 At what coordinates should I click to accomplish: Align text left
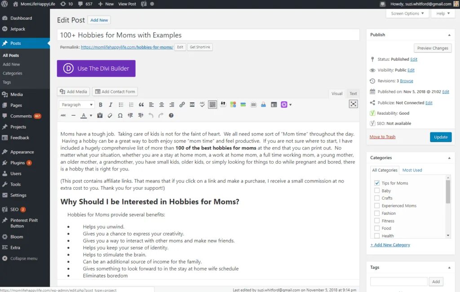(x=151, y=105)
